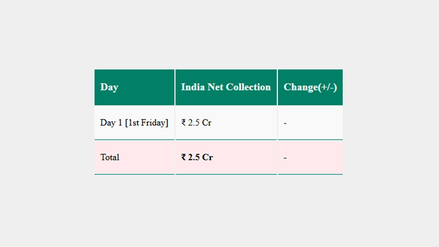
Task: Click the bold "2.5" in Total row
Action: (194, 157)
